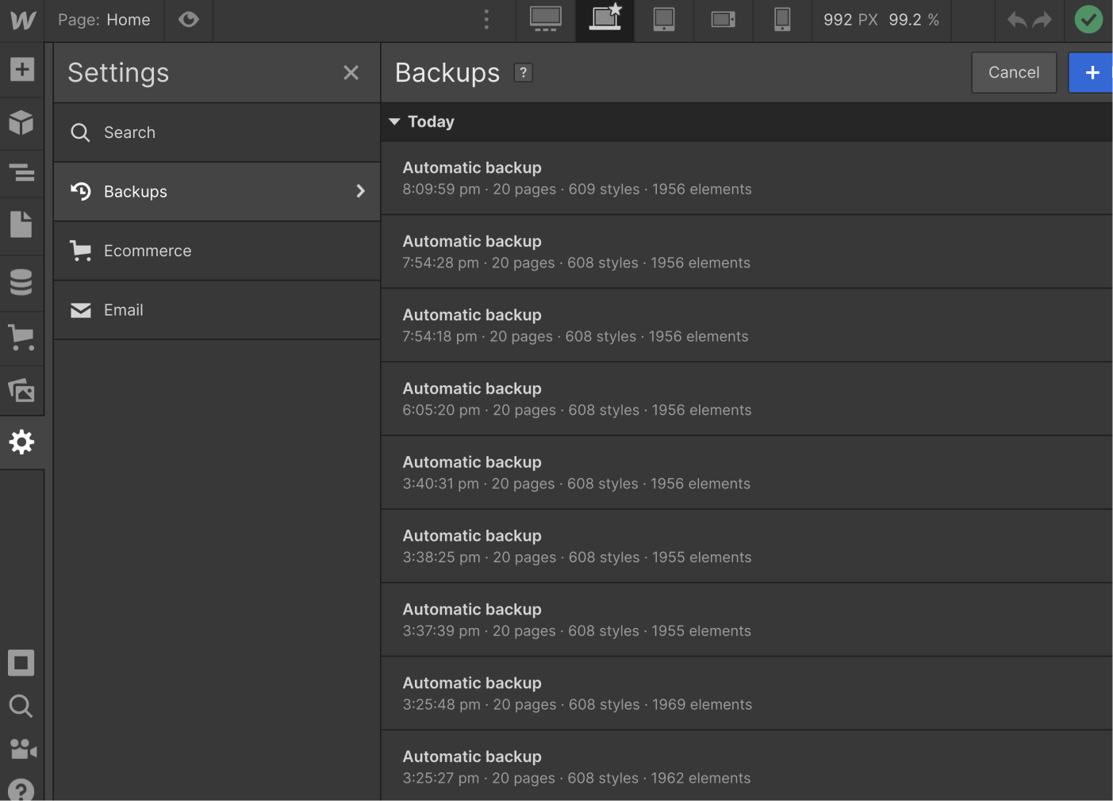Screen dimensions: 1113x801
Task: Click the 99.2% zoom control
Action: point(914,21)
